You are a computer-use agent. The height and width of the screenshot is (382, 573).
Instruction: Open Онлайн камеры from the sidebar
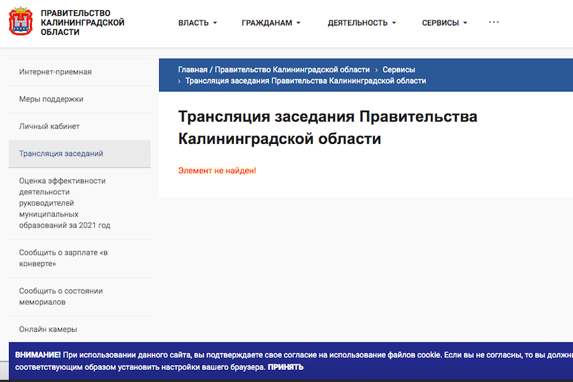point(48,329)
